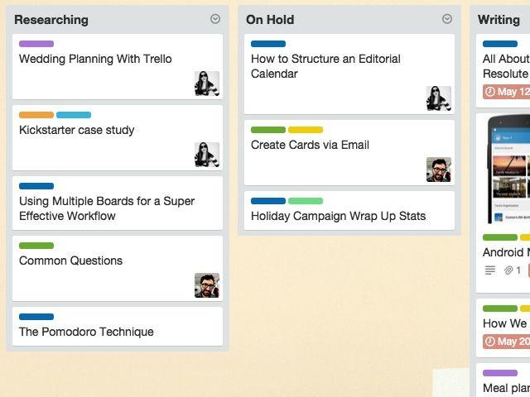The width and height of the screenshot is (530, 397).
Task: Open Using Multiple Boards for Super Effective Workflow card
Action: (107, 208)
